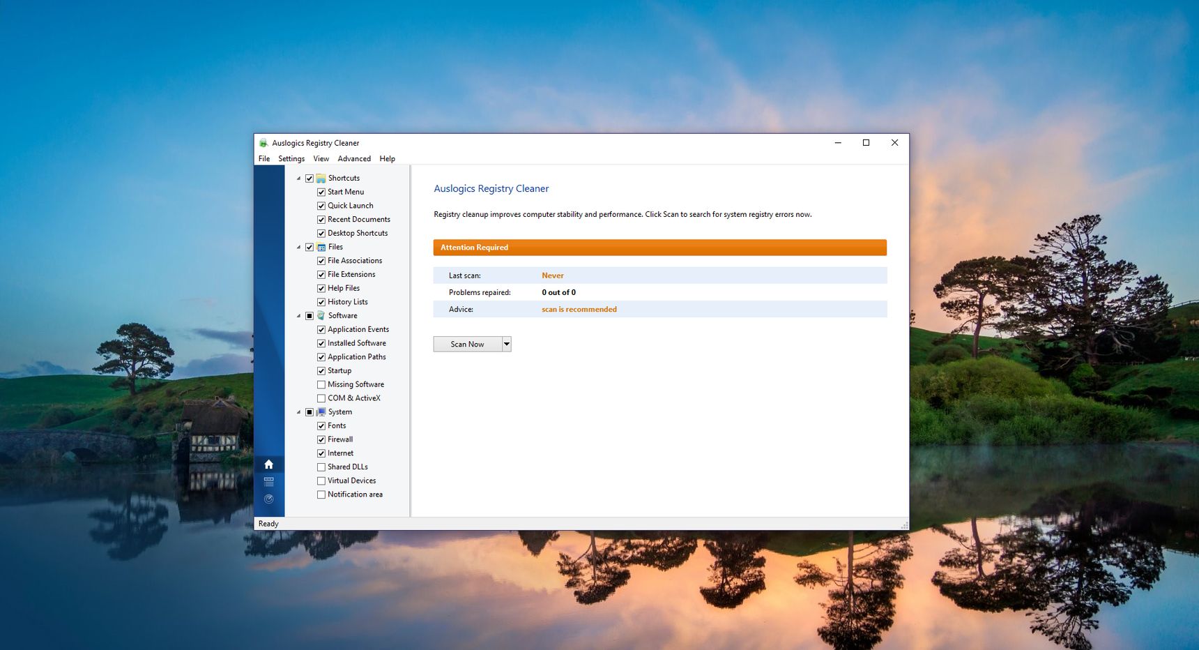This screenshot has width=1199, height=650.
Task: Select the Shortcuts tree label
Action: tap(344, 179)
